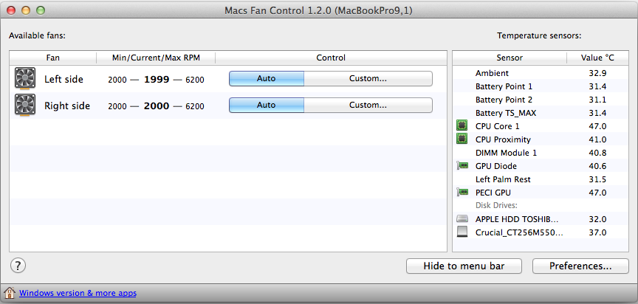Click the Left side fan icon
Viewport: 638px width, 304px height.
point(25,78)
